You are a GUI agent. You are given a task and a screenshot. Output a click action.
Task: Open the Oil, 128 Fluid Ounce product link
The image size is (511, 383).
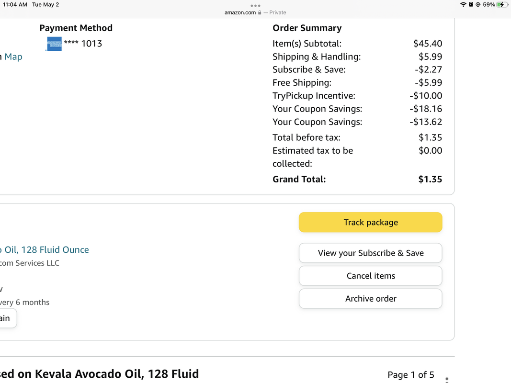point(45,249)
